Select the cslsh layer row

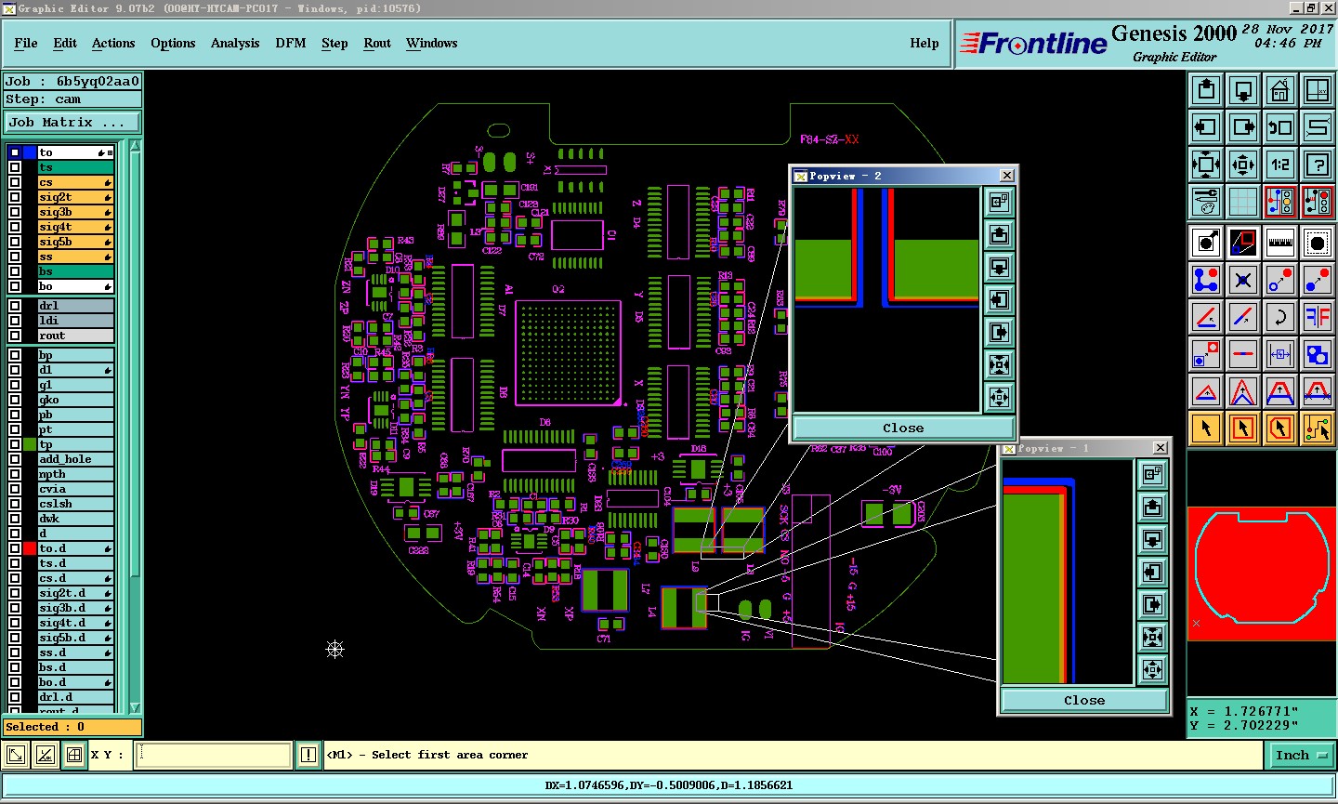(75, 504)
